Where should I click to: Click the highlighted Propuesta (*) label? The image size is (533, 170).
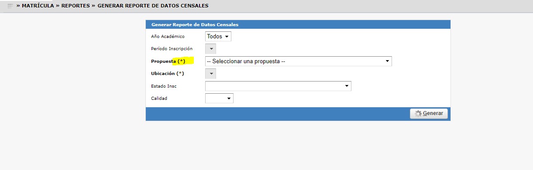168,61
